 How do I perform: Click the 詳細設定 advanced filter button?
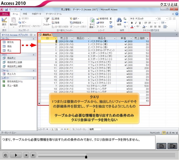76,23
